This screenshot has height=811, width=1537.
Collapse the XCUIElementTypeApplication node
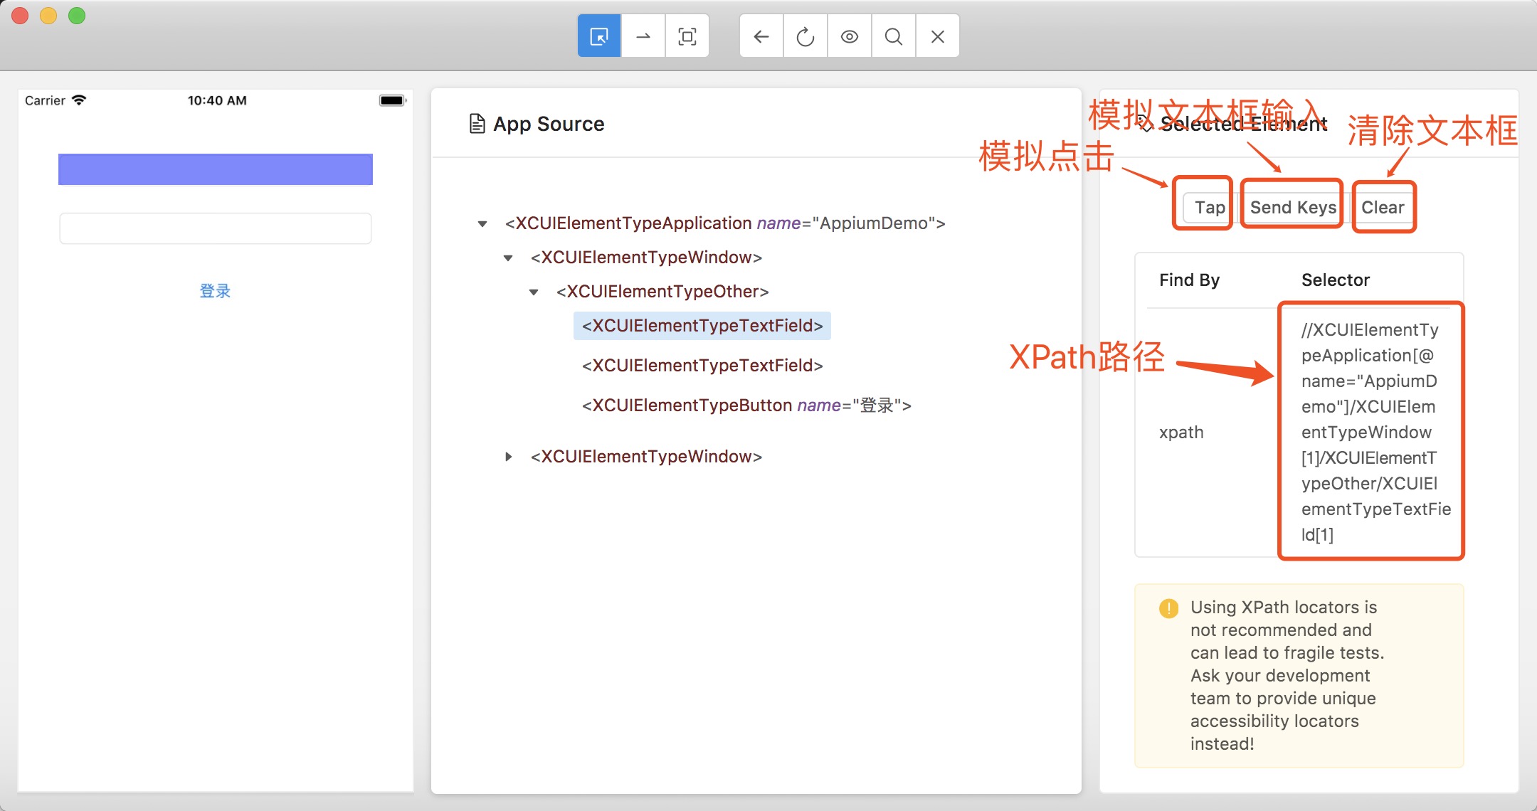[482, 224]
